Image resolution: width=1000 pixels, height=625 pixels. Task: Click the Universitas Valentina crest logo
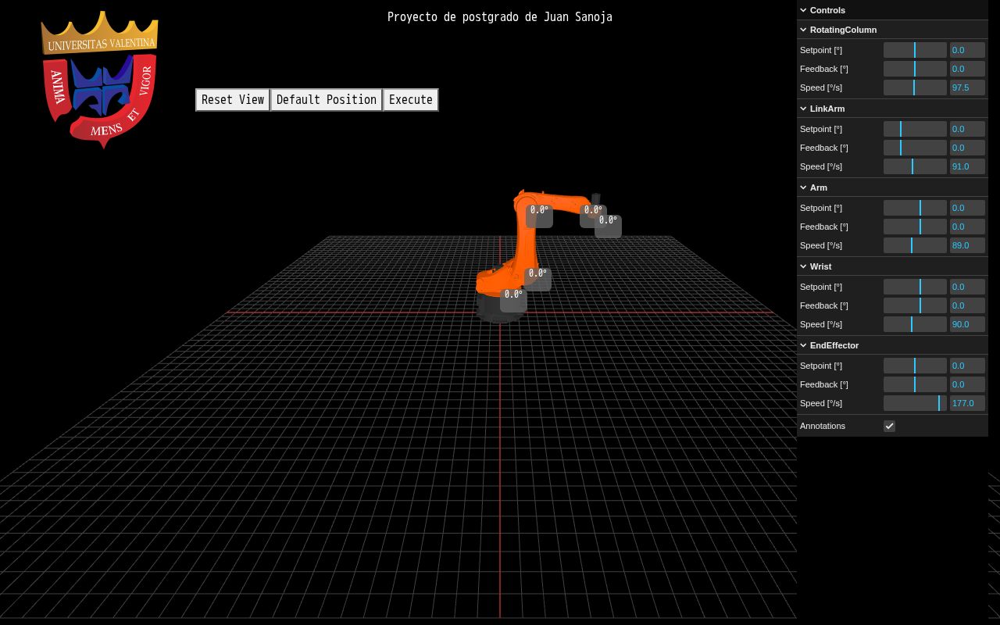99,80
